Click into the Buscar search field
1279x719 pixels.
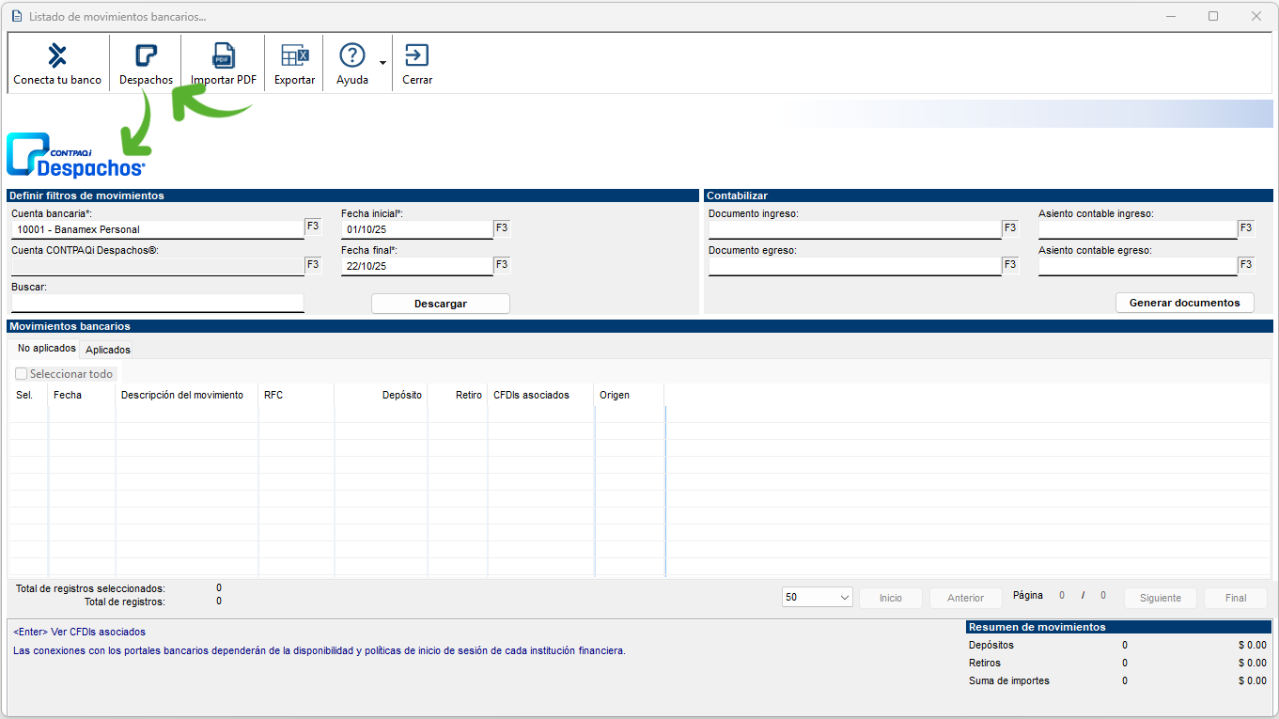157,304
